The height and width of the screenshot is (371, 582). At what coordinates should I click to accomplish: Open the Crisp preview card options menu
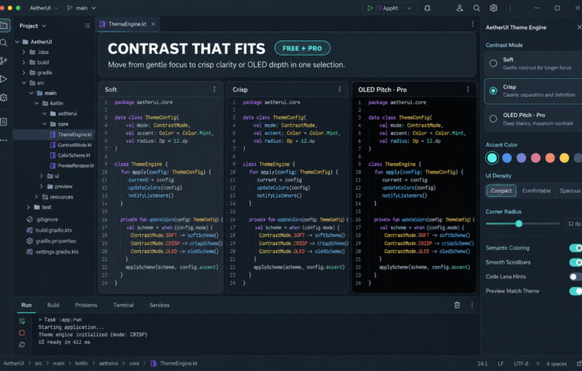click(x=339, y=90)
